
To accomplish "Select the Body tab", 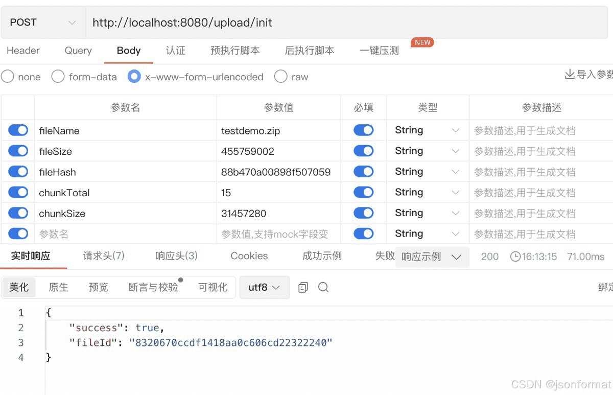I will [129, 51].
